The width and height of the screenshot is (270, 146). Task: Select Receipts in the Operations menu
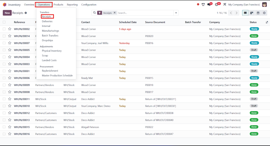click(x=46, y=17)
